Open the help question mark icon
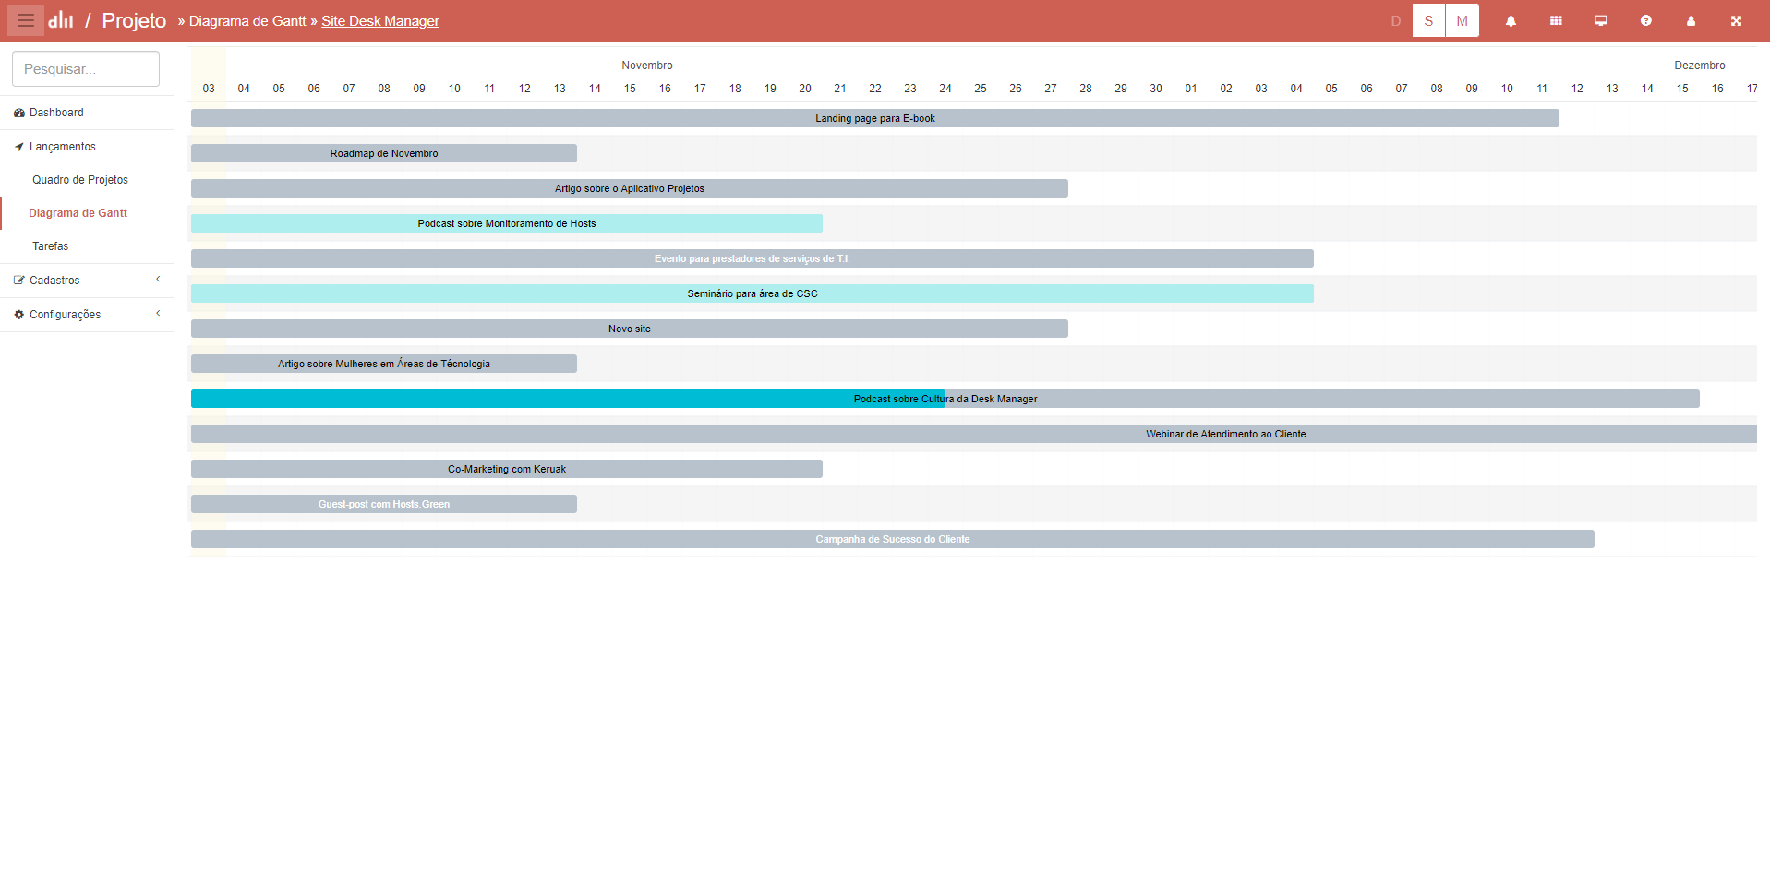This screenshot has width=1770, height=874. click(x=1645, y=20)
